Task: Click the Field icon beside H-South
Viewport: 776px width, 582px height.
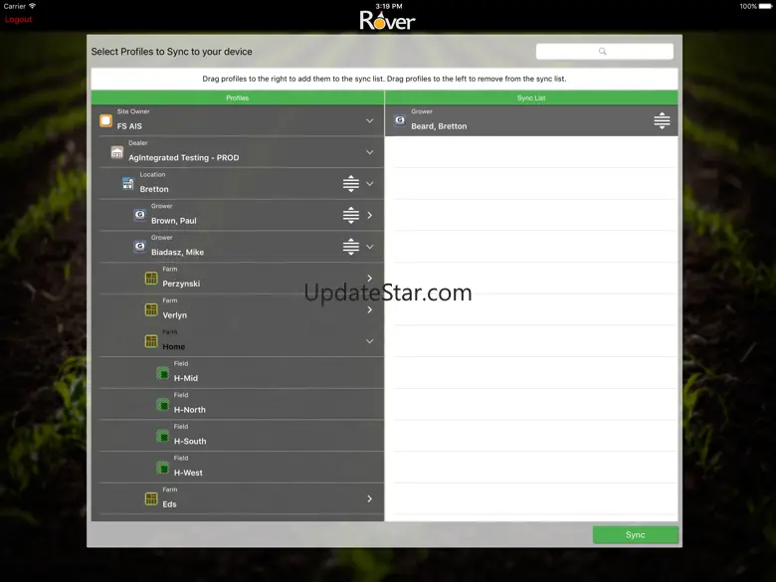Action: [163, 436]
